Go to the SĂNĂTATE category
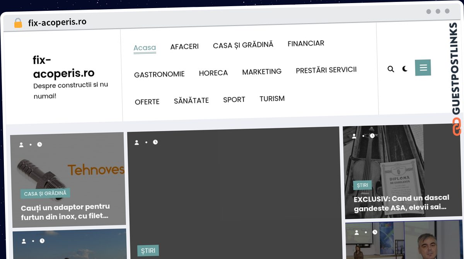The image size is (464, 259). pos(191,101)
